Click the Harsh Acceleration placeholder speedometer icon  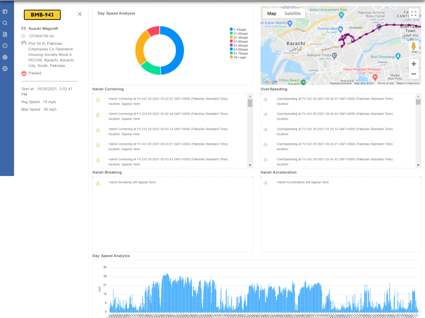[x=266, y=183]
